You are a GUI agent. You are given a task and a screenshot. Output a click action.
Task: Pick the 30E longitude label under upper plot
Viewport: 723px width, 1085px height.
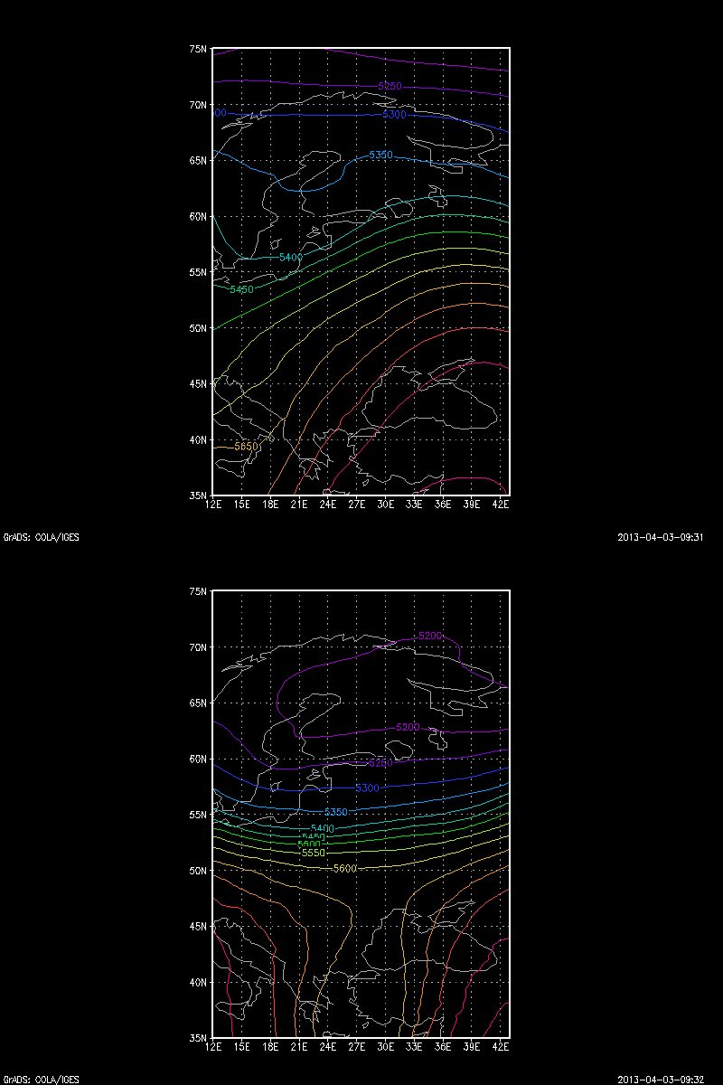coord(386,505)
